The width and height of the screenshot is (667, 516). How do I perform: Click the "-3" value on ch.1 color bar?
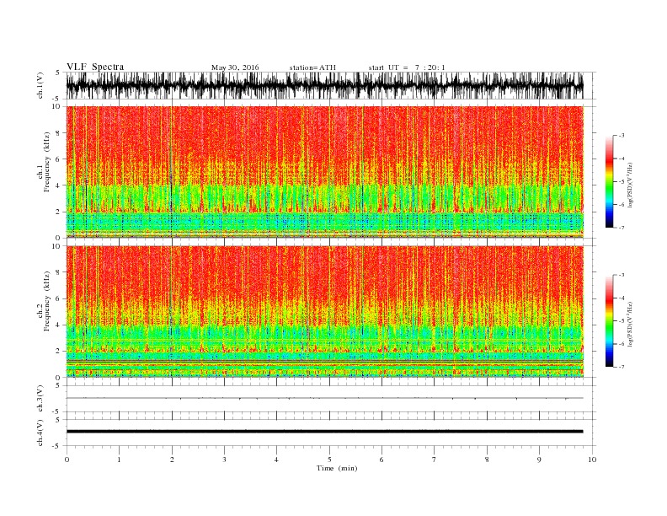(x=622, y=136)
